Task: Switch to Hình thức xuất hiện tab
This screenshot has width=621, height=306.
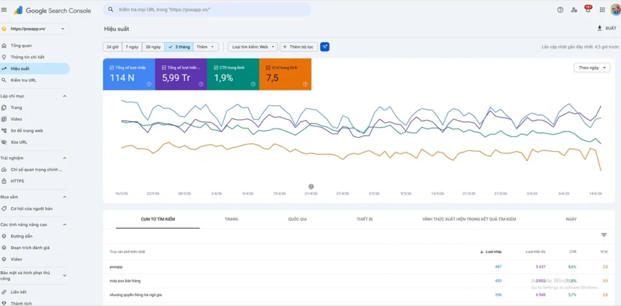Action: (x=469, y=219)
